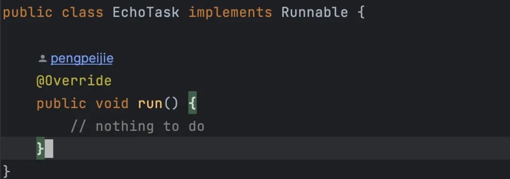Click the parentheses after run
The width and height of the screenshot is (510, 179).
[x=171, y=103]
